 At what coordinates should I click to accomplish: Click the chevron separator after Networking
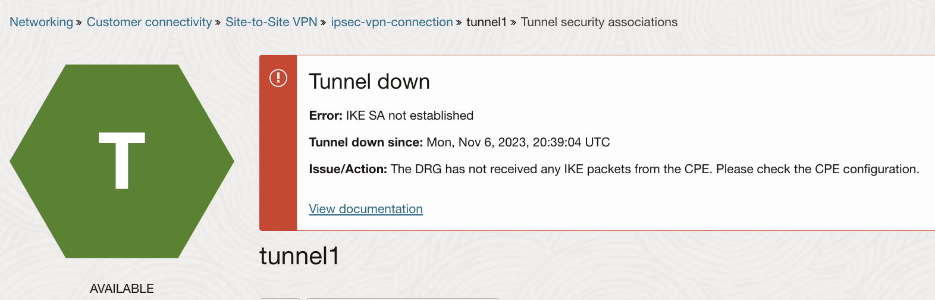click(x=79, y=23)
